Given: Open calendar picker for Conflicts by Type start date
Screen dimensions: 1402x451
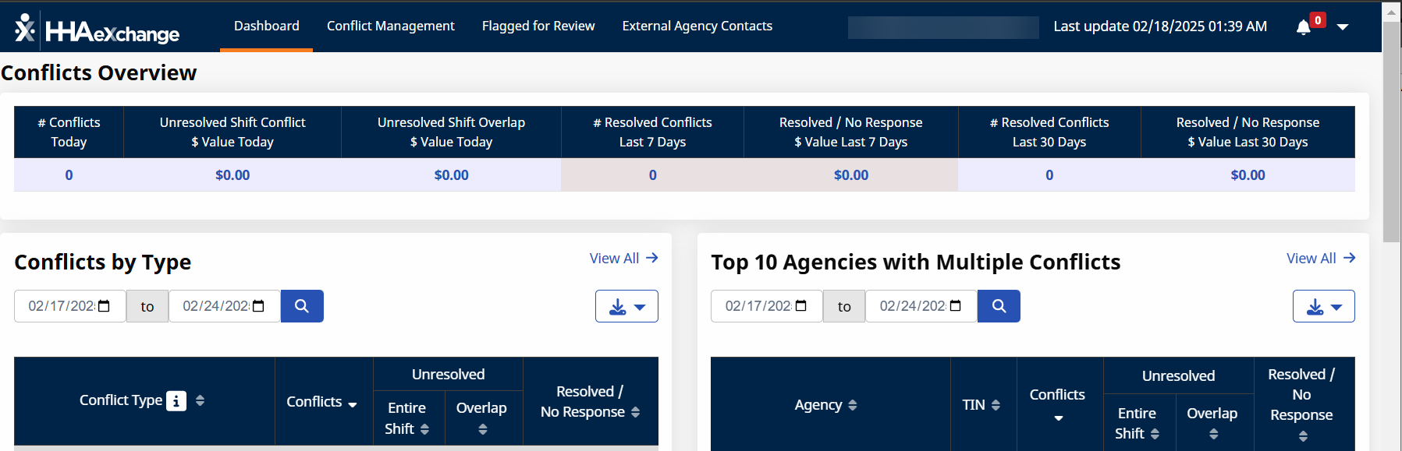Looking at the screenshot, I should 105,306.
